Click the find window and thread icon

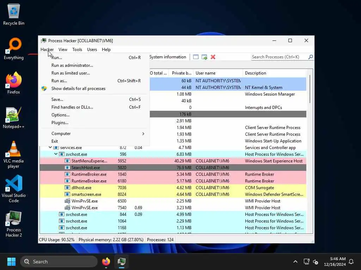click(x=204, y=57)
